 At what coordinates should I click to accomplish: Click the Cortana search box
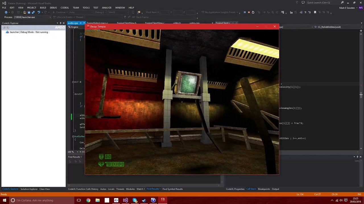point(42,200)
